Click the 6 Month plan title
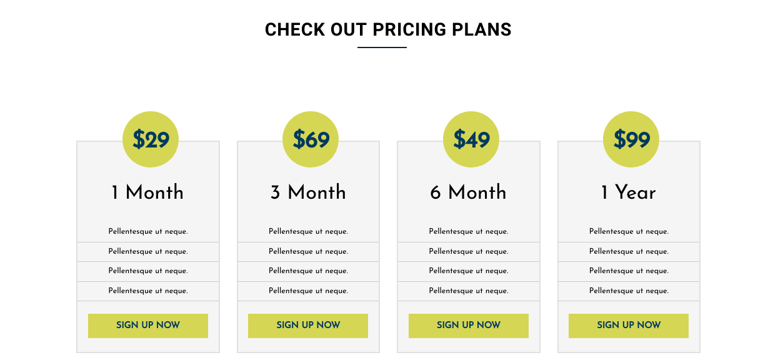Viewport: 778px width, 360px height. (x=469, y=192)
